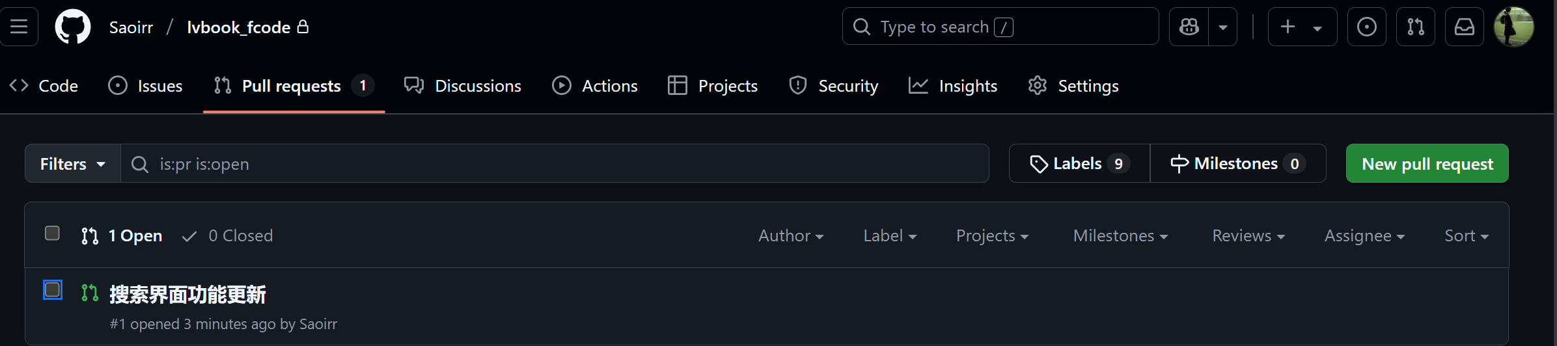Open the global pull requests icon in header
This screenshot has height=346, width=1557.
(x=1416, y=27)
